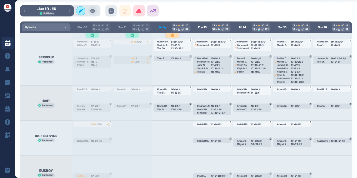Select the Sun 16 column header
This screenshot has height=178, width=357.
click(322, 27)
